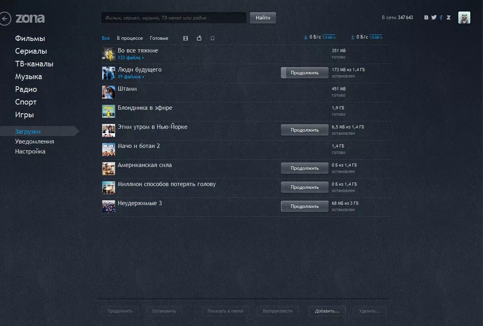Screen dimensions: 483x326
Task: Open poster thumbnail for Люди будущего
Action: 109,73
